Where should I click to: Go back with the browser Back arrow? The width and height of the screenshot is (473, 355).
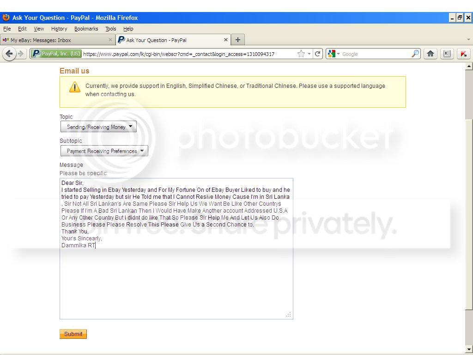tap(9, 54)
